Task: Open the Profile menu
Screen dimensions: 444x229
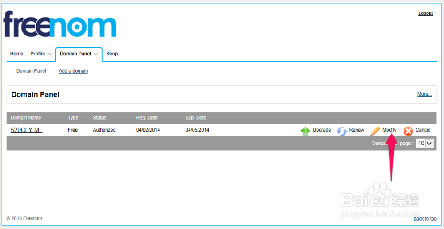Action: click(x=38, y=54)
